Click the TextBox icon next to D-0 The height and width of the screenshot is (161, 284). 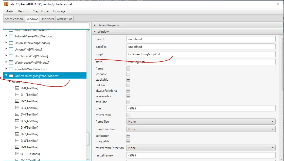(x=17, y=88)
